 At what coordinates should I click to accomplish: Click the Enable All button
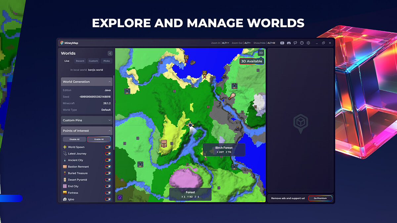pyautogui.click(x=99, y=139)
